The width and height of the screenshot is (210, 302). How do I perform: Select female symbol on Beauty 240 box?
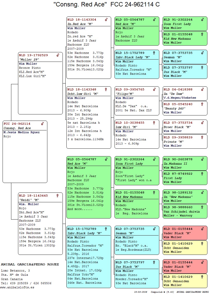click(202, 104)
